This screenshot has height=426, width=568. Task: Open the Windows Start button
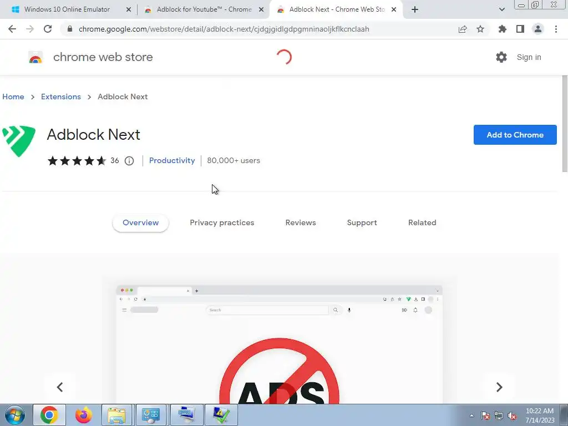[x=15, y=415]
